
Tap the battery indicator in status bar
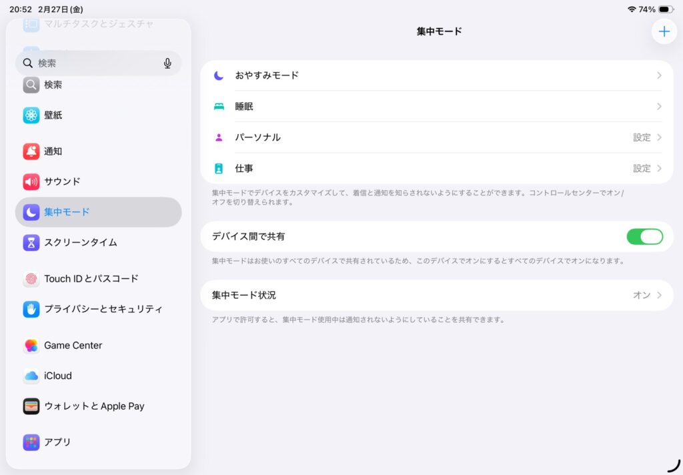pyautogui.click(x=666, y=9)
